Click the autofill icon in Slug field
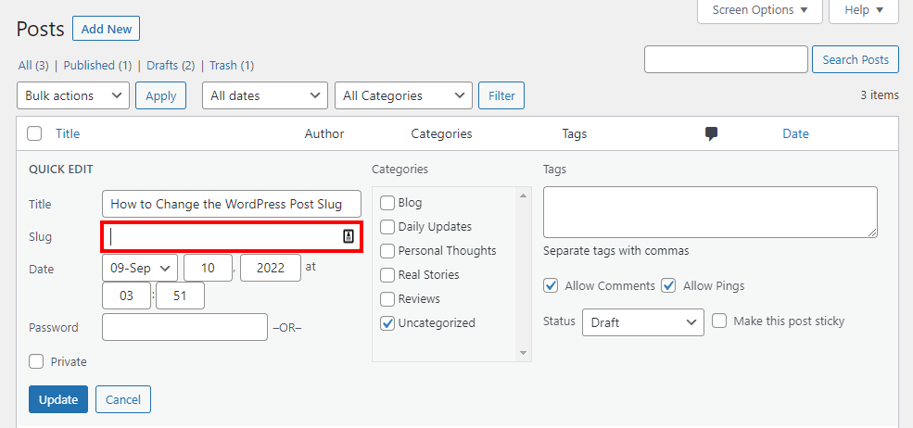Screen dimensions: 913x428 point(349,236)
